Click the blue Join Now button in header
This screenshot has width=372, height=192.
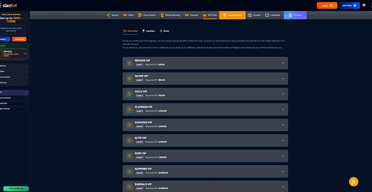[349, 6]
